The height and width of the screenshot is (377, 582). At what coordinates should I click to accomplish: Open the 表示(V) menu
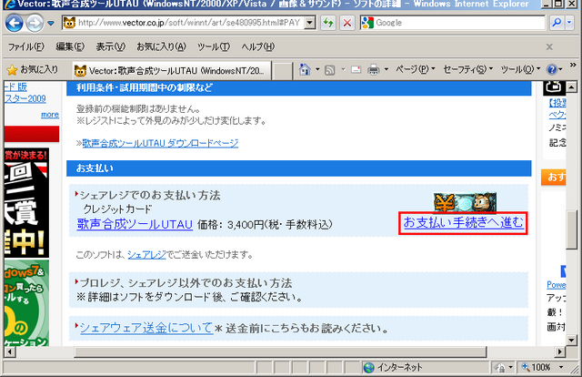click(x=111, y=46)
